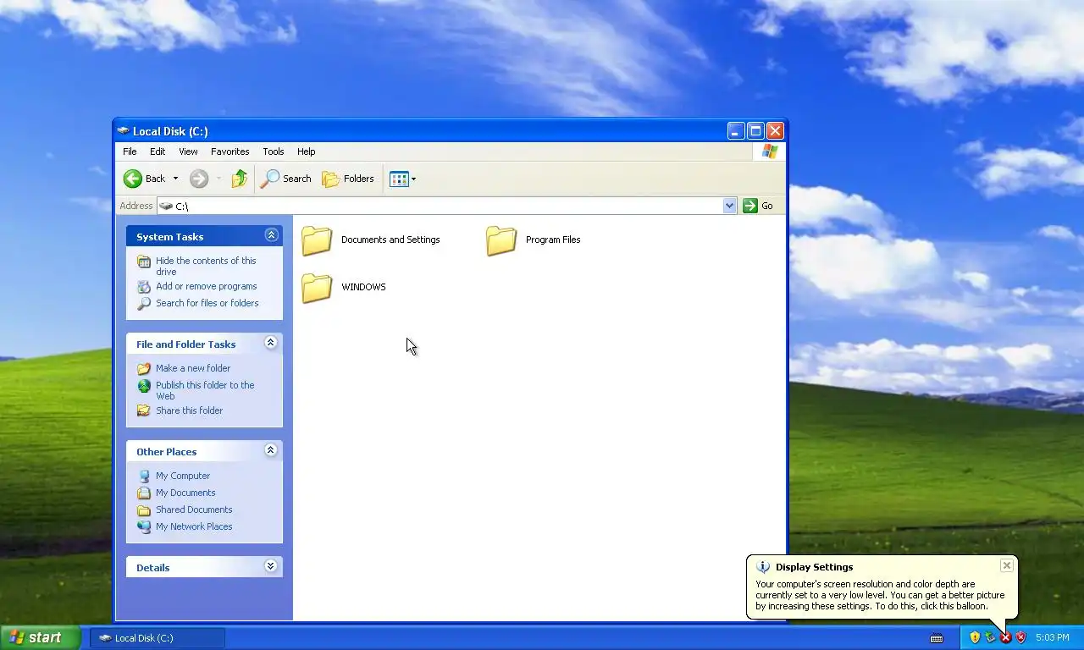Click the 5:03 PM system clock
This screenshot has width=1084, height=650.
click(x=1053, y=637)
